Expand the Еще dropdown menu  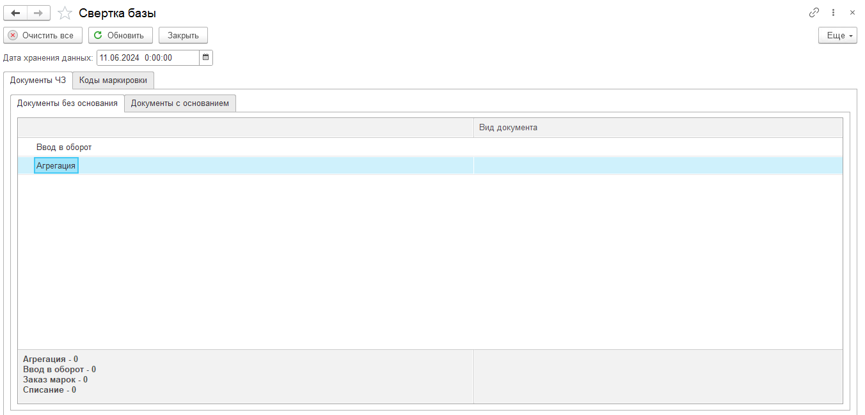pos(837,36)
